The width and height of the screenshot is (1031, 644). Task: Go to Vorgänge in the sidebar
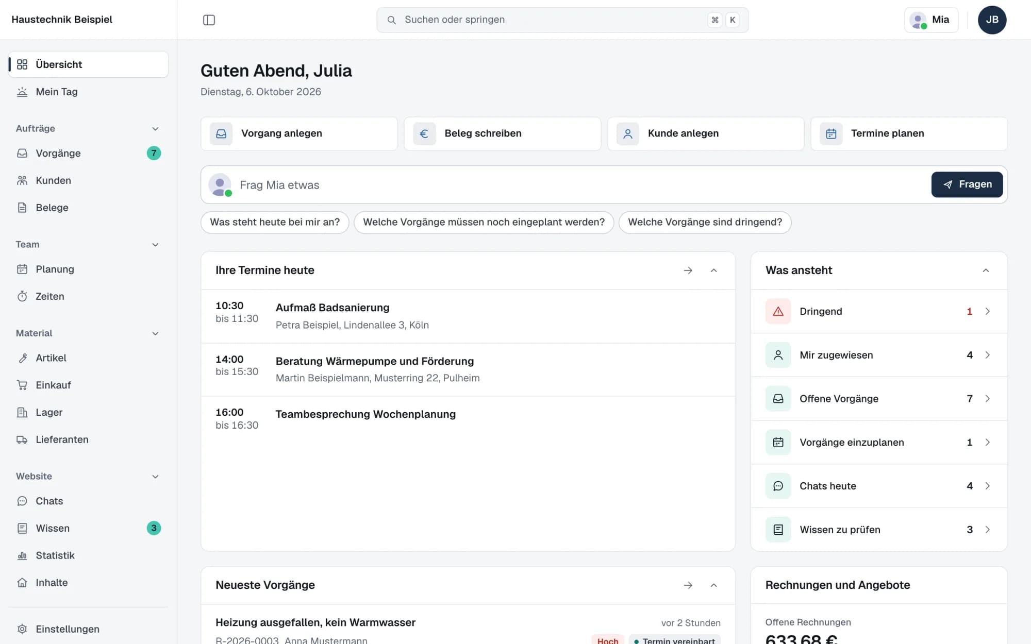(89, 153)
